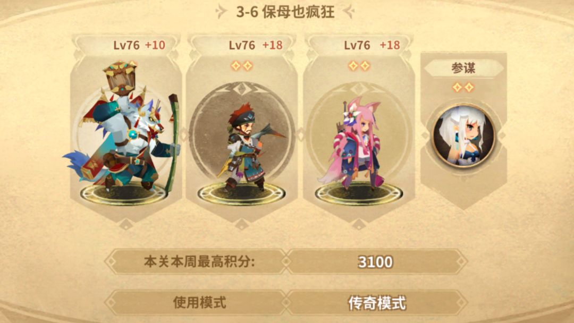Click the 3-6 保母也疯狂 stage title

[285, 12]
